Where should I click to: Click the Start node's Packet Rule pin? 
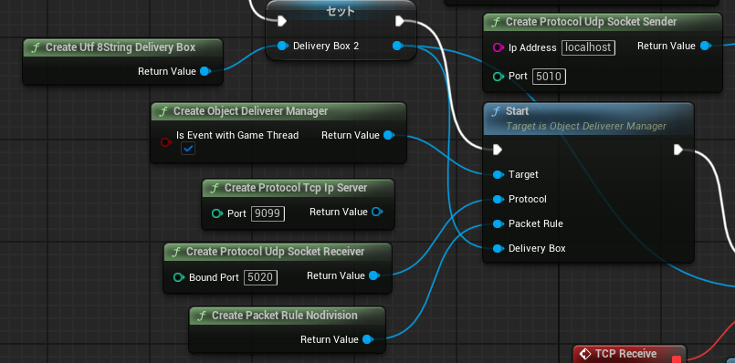(499, 223)
